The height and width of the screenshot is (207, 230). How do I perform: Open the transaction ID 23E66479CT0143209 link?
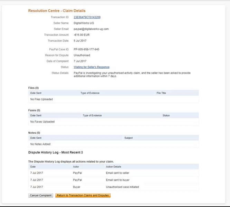point(87,17)
